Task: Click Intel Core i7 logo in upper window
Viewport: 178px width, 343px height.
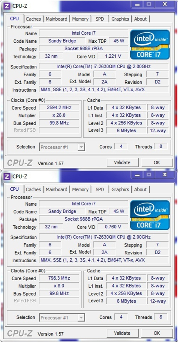Action: point(150,44)
